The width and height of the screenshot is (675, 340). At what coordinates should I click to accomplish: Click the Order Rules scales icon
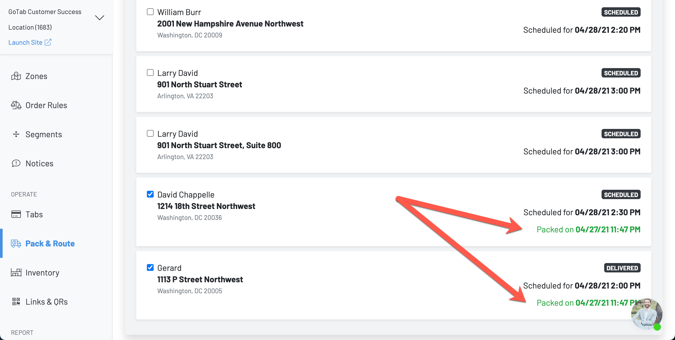point(16,105)
